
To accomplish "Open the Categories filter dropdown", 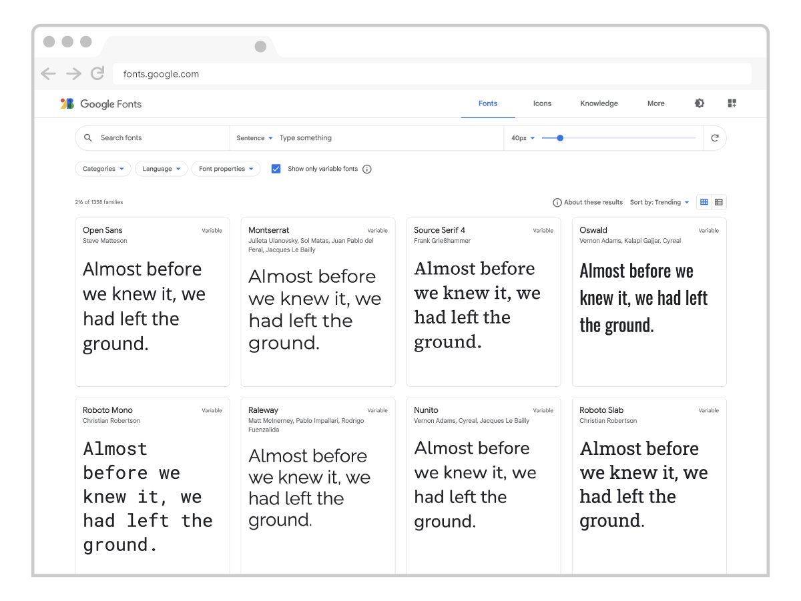I will (x=102, y=169).
